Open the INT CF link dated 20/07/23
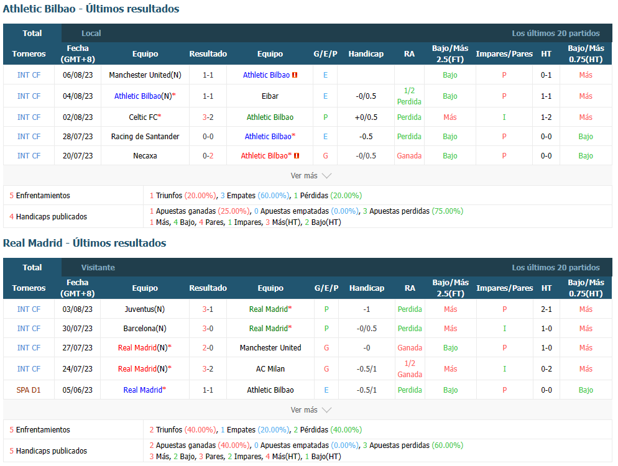The width and height of the screenshot is (618, 466). pos(29,156)
